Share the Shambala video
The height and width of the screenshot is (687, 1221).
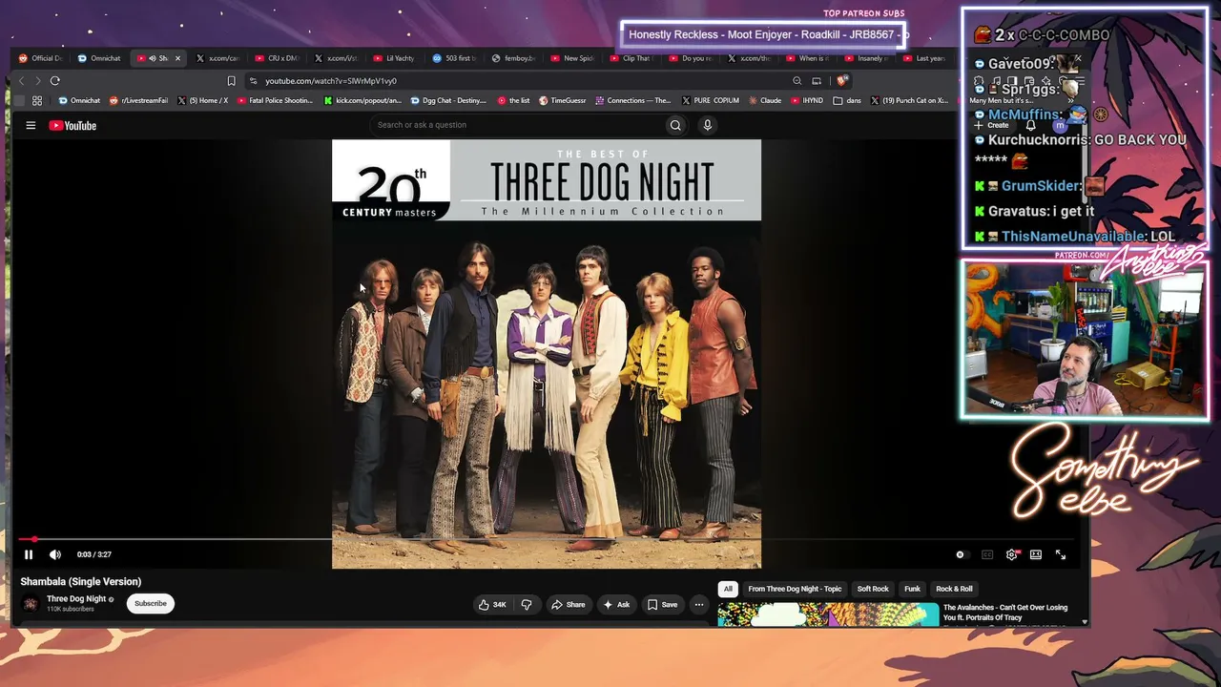(x=569, y=604)
